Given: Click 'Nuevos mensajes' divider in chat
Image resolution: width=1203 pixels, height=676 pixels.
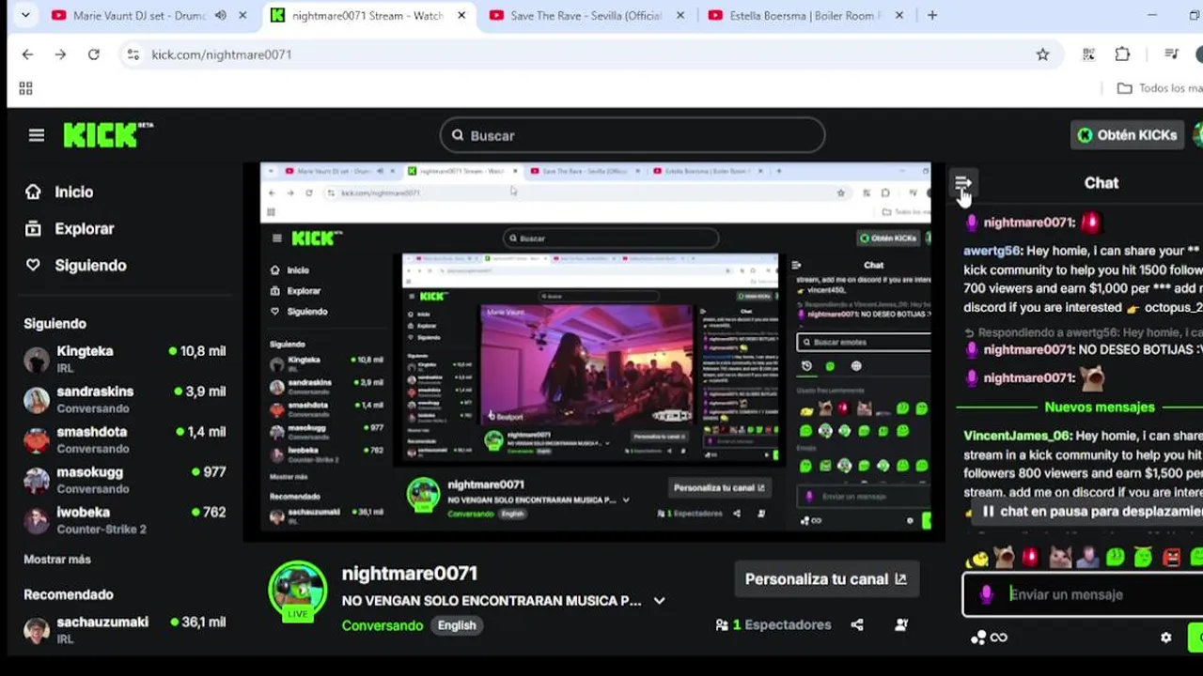Looking at the screenshot, I should [1100, 407].
